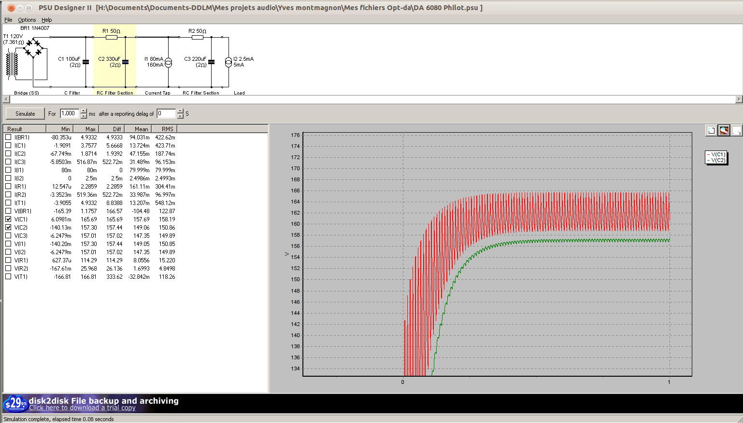The image size is (743, 423).
Task: Open the Options menu
Action: pyautogui.click(x=27, y=20)
